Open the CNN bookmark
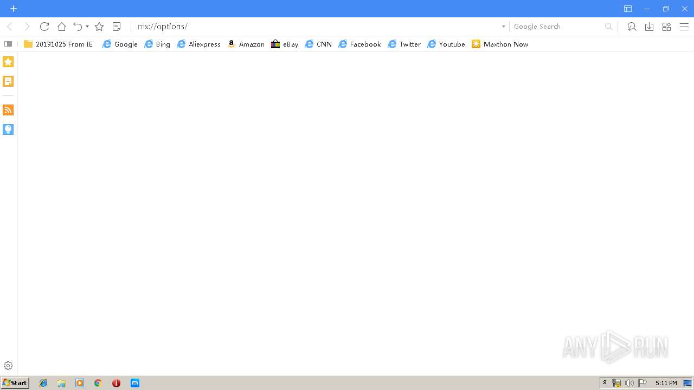This screenshot has width=694, height=390. 318,44
